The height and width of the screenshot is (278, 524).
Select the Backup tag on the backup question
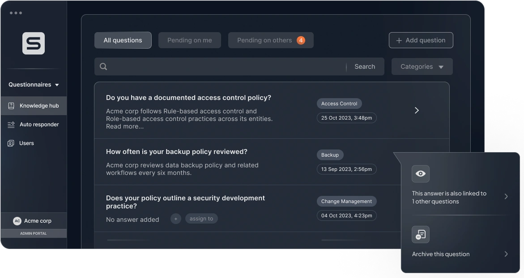[330, 154]
